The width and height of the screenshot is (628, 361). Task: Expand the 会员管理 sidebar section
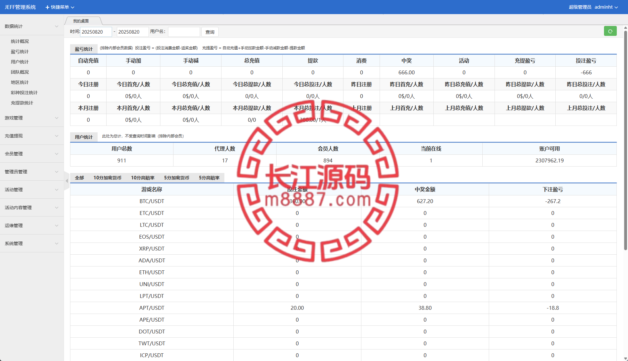click(x=32, y=154)
